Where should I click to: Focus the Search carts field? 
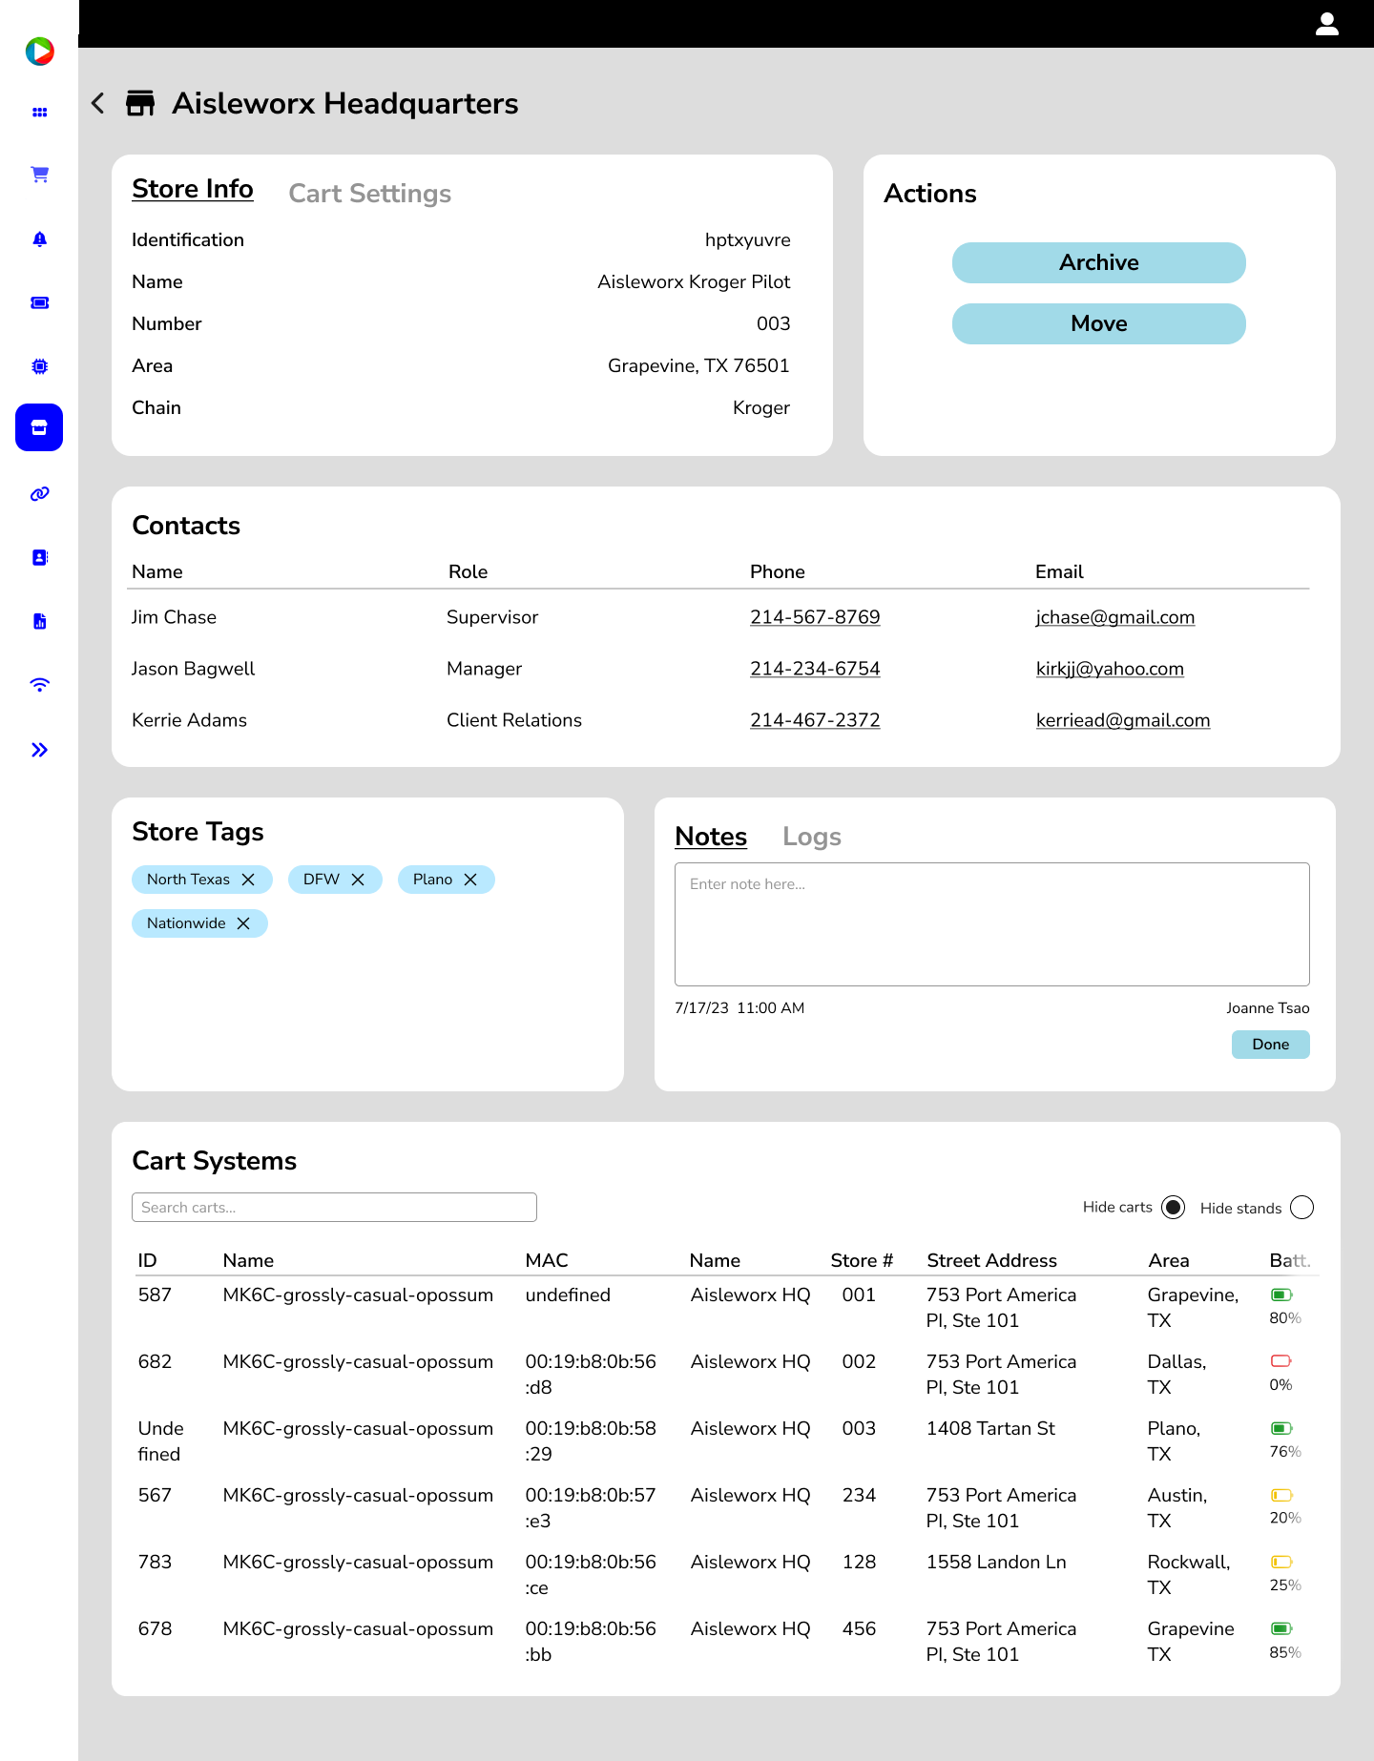click(x=334, y=1207)
